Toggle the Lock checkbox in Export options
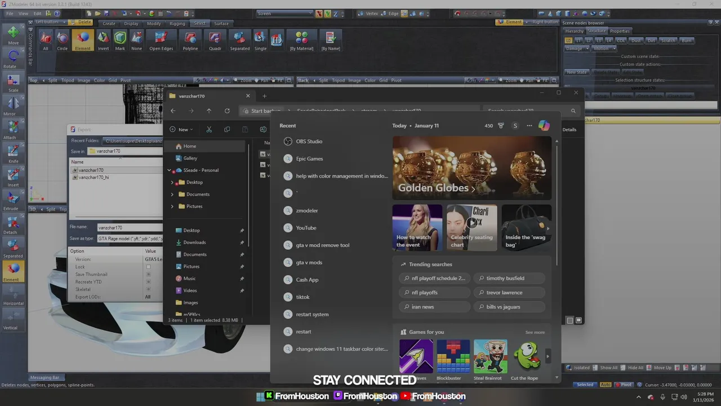This screenshot has height=406, width=721. pyautogui.click(x=148, y=267)
